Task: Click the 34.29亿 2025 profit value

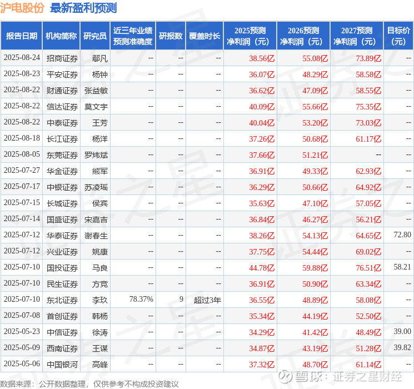Action: click(262, 332)
